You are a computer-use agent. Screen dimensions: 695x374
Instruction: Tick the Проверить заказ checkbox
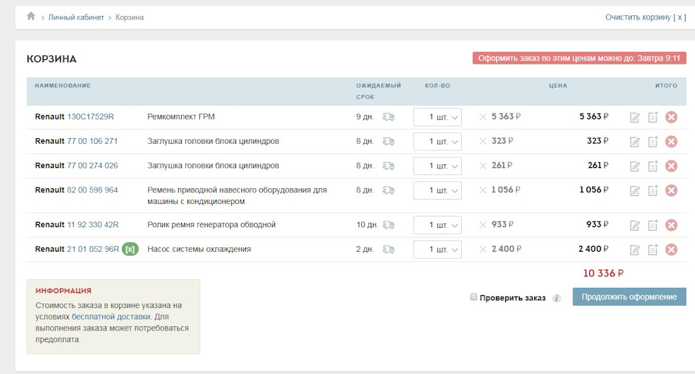(473, 297)
